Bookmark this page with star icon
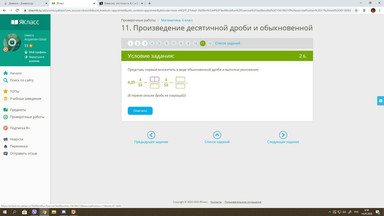Screen dimensions: 384x216 (x=356, y=11)
